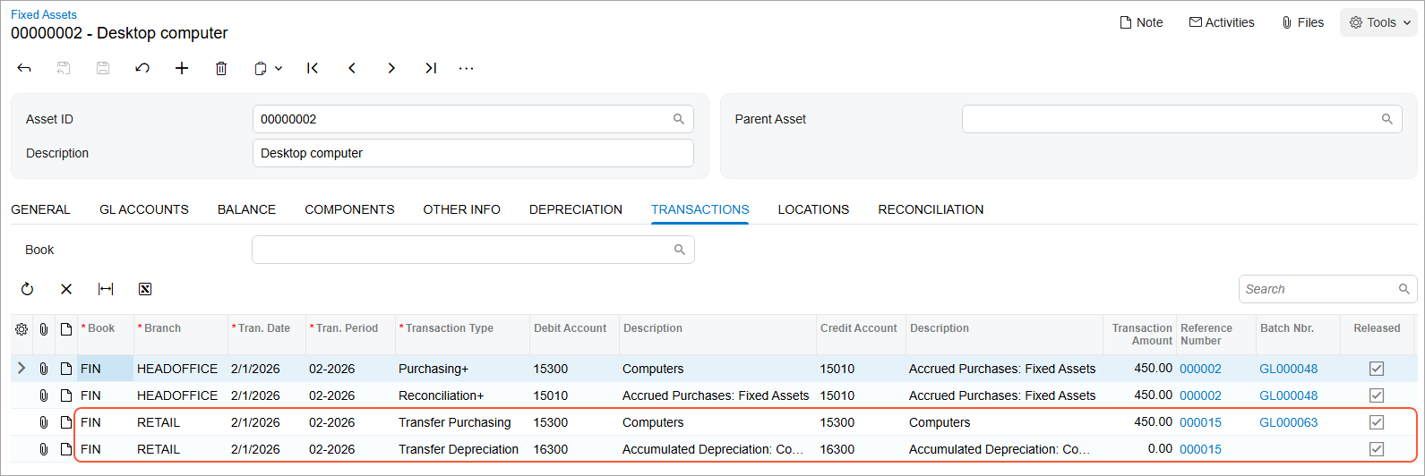
Task: Open the more actions ellipsis menu
Action: tap(466, 68)
